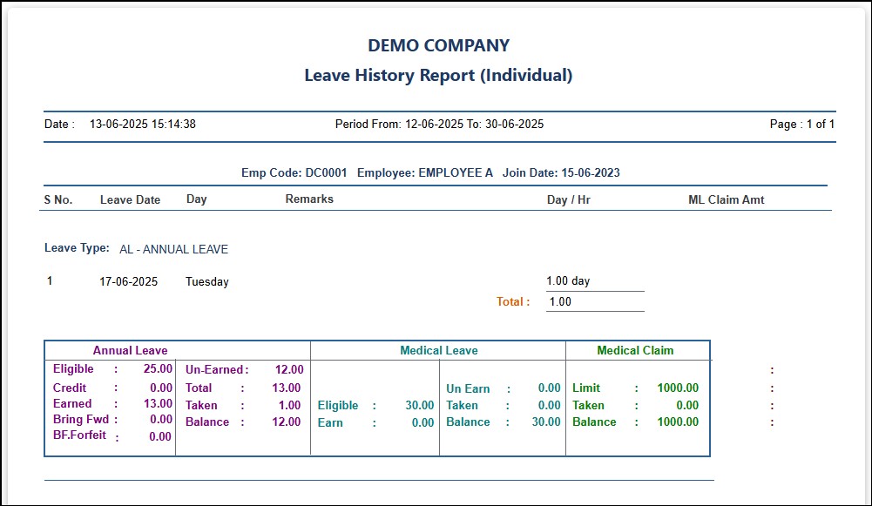Select the Day / Hr column header
The height and width of the screenshot is (506, 872).
coord(568,199)
